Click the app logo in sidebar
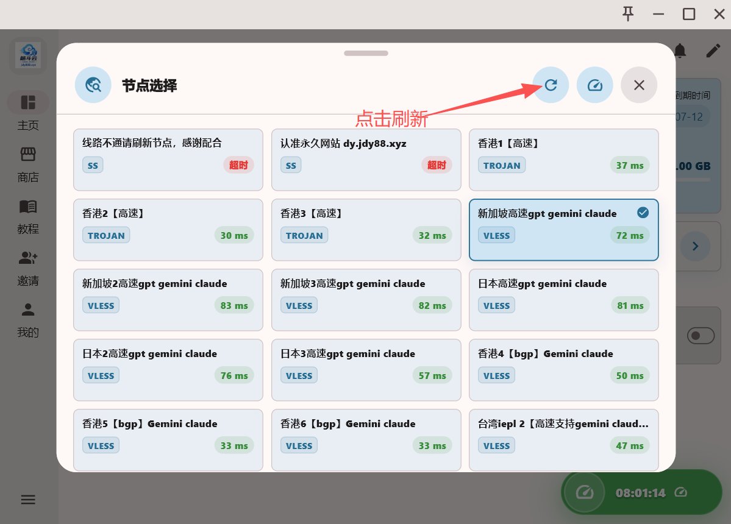The image size is (731, 524). 28,55
